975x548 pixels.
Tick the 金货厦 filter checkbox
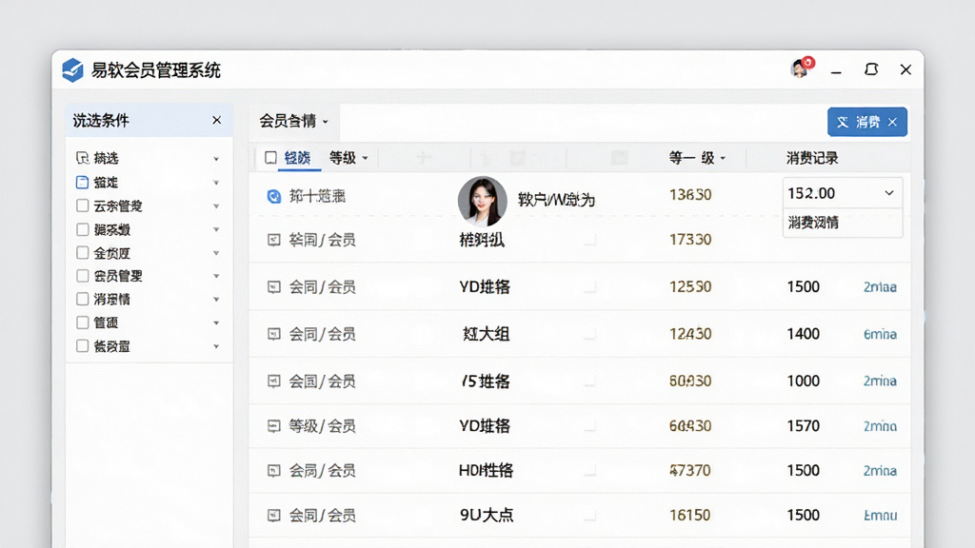click(82, 253)
